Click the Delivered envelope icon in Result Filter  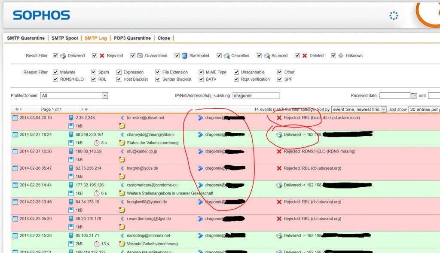(x=63, y=56)
